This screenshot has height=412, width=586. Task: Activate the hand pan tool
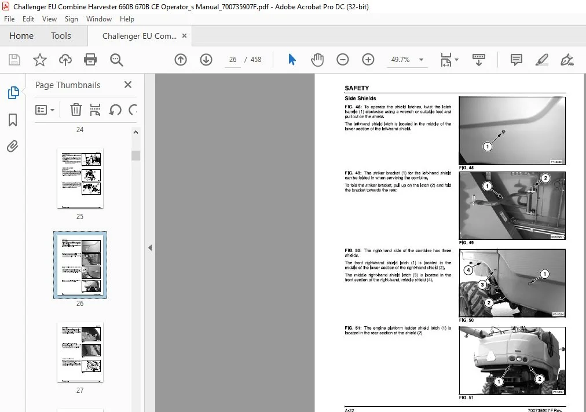point(317,60)
